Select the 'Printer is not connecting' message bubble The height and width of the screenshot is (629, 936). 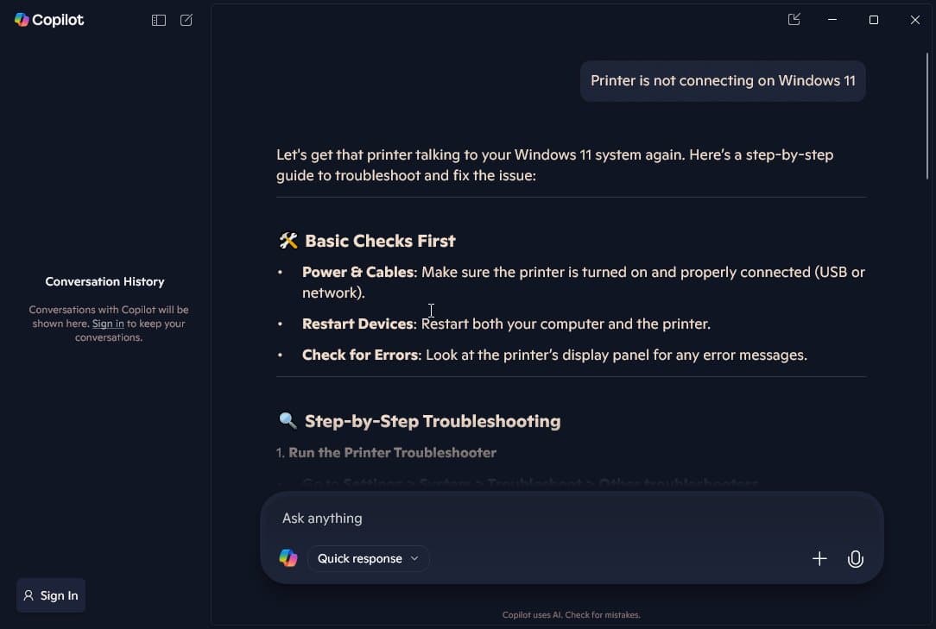pyautogui.click(x=723, y=81)
